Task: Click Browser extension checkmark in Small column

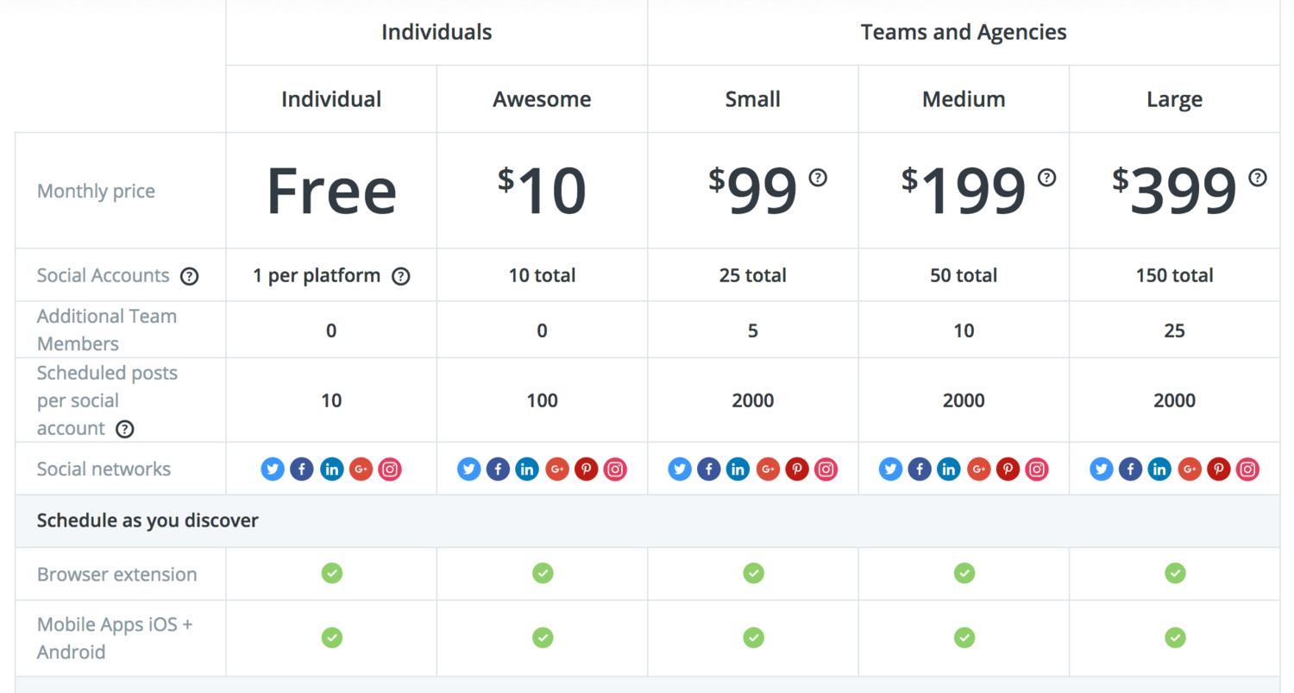Action: (x=754, y=573)
